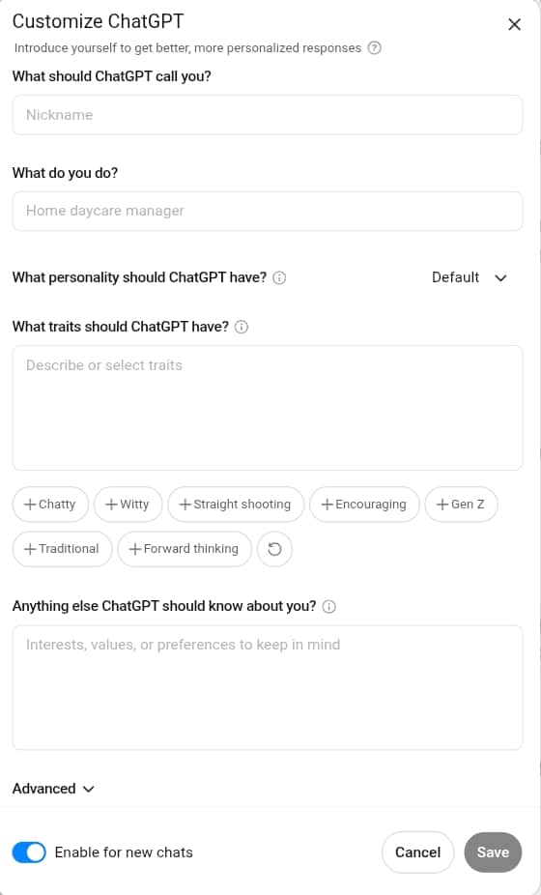The height and width of the screenshot is (895, 541).
Task: Add the Forward thinking trait chip
Action: pyautogui.click(x=185, y=549)
